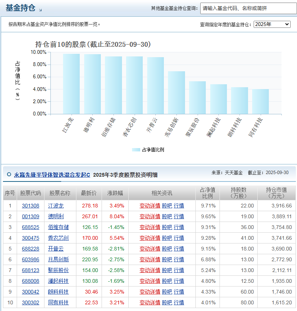
Task: Open 变动详情 for 德明利 row
Action: coord(150,216)
